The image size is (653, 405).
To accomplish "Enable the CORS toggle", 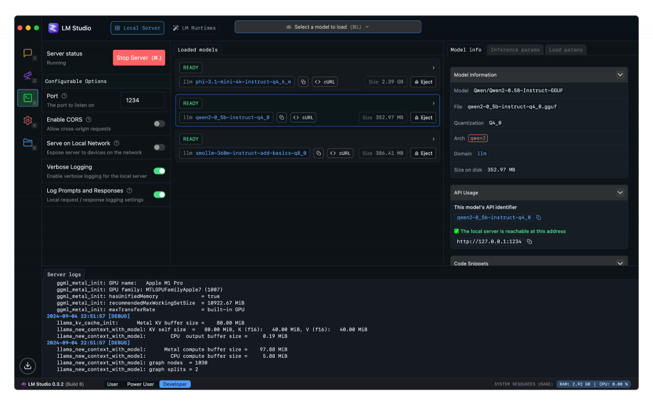I will click(159, 123).
